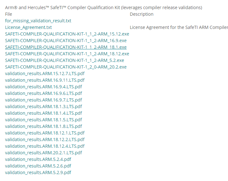Image resolution: width=228 pixels, height=181 pixels.
Task: Open validation_results.ARM.5.2.9.pdf
Action: pyautogui.click(x=38, y=173)
